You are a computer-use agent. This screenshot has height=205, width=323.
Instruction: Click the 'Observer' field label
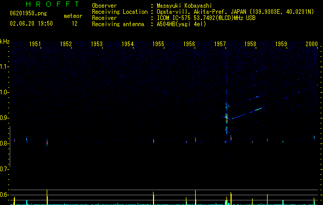click(104, 6)
